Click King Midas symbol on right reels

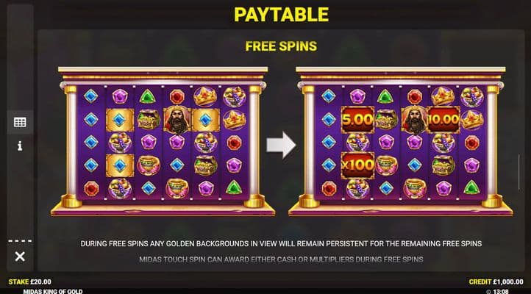414,120
